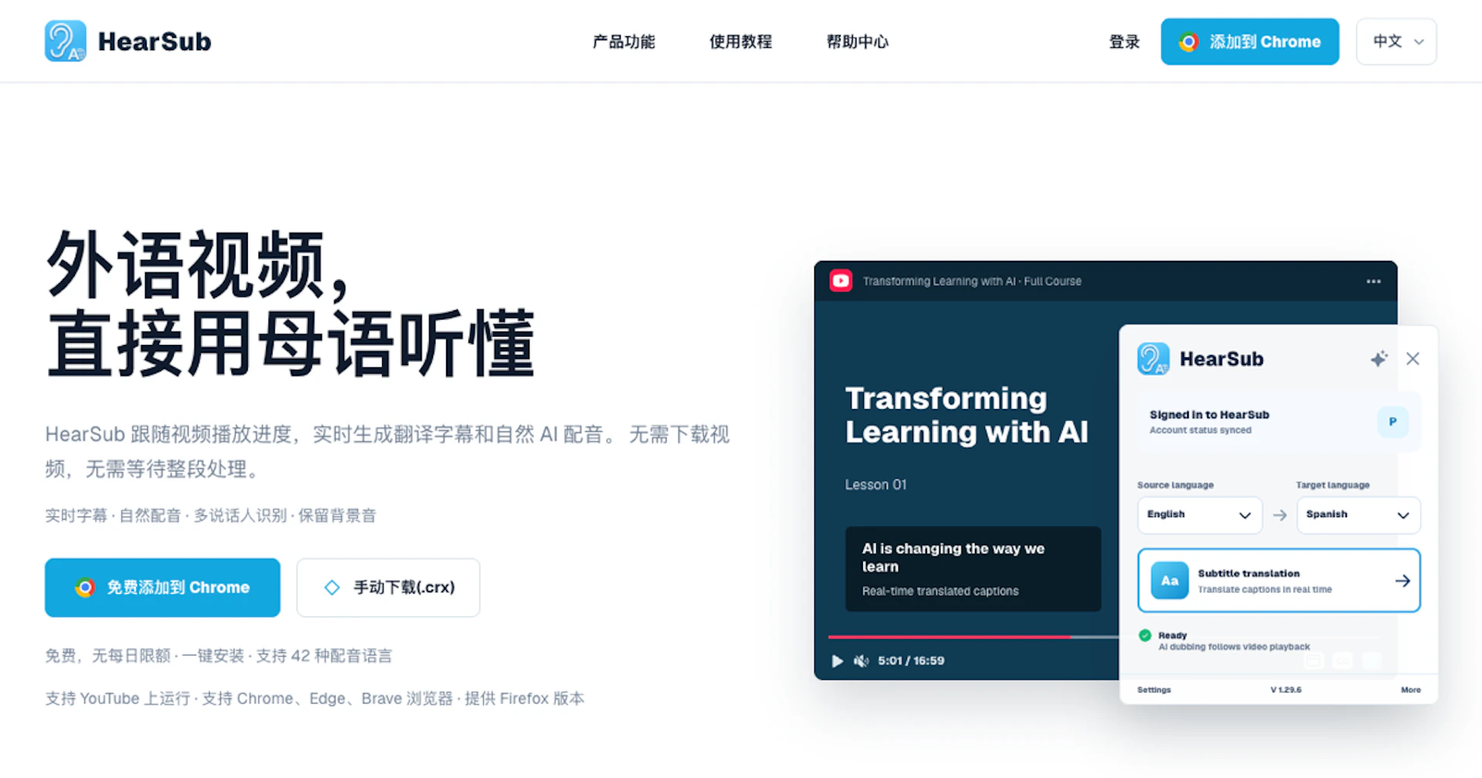This screenshot has width=1482, height=778.
Task: Click the AI dubbing follows video playback text
Action: coord(1233,647)
